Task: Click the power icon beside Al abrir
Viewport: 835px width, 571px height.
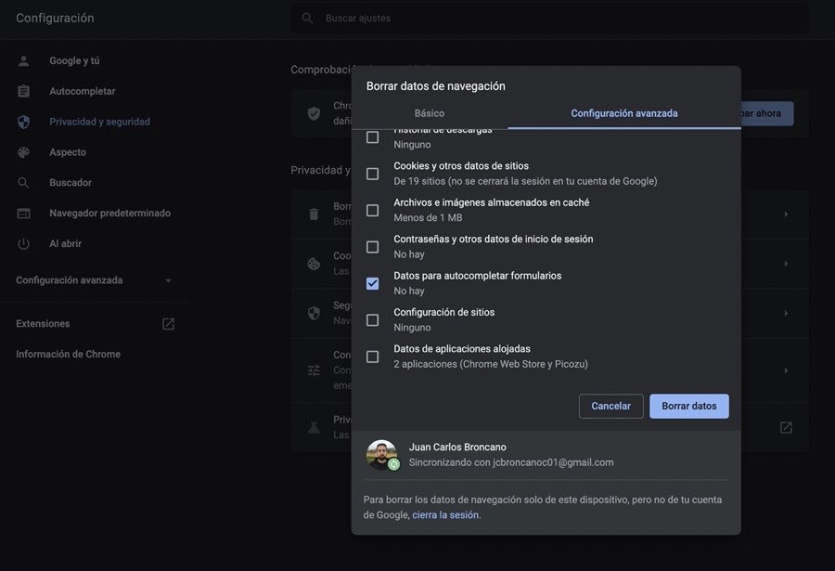Action: (x=23, y=243)
